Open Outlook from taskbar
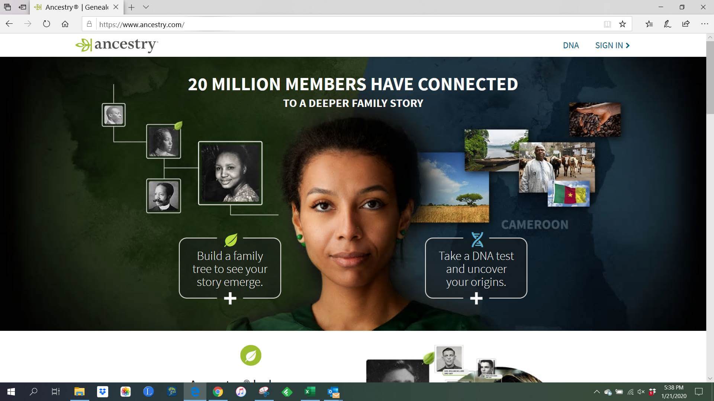Screen dimensions: 714x401 333,392
